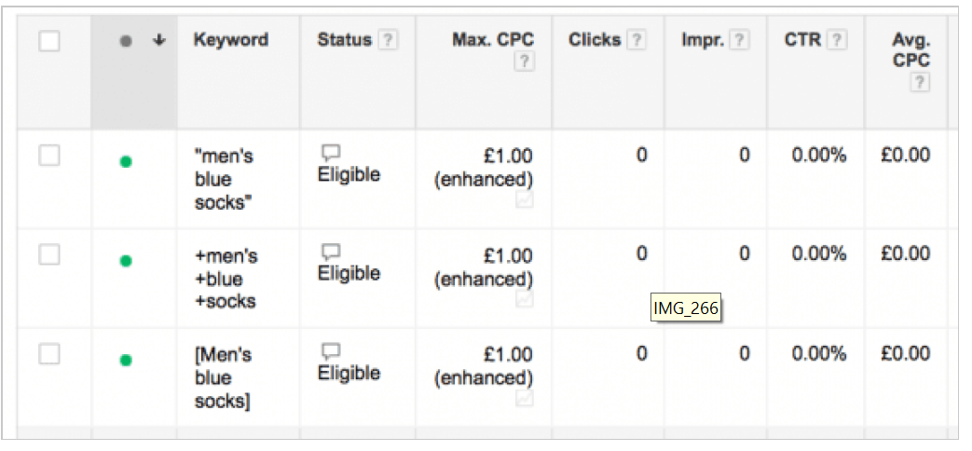Open the Max. CPC help question mark
Viewport: 972px width, 451px height.
524,62
